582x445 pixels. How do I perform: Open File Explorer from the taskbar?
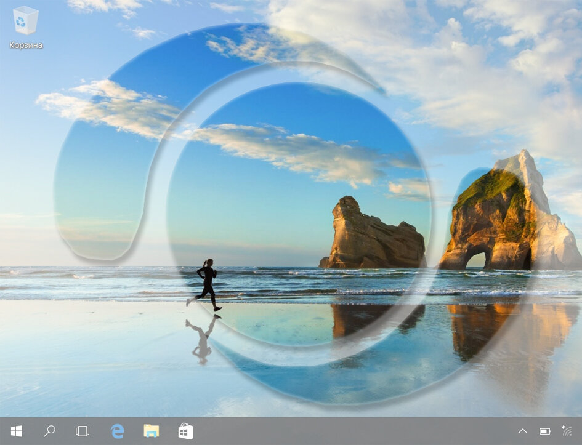coord(152,431)
